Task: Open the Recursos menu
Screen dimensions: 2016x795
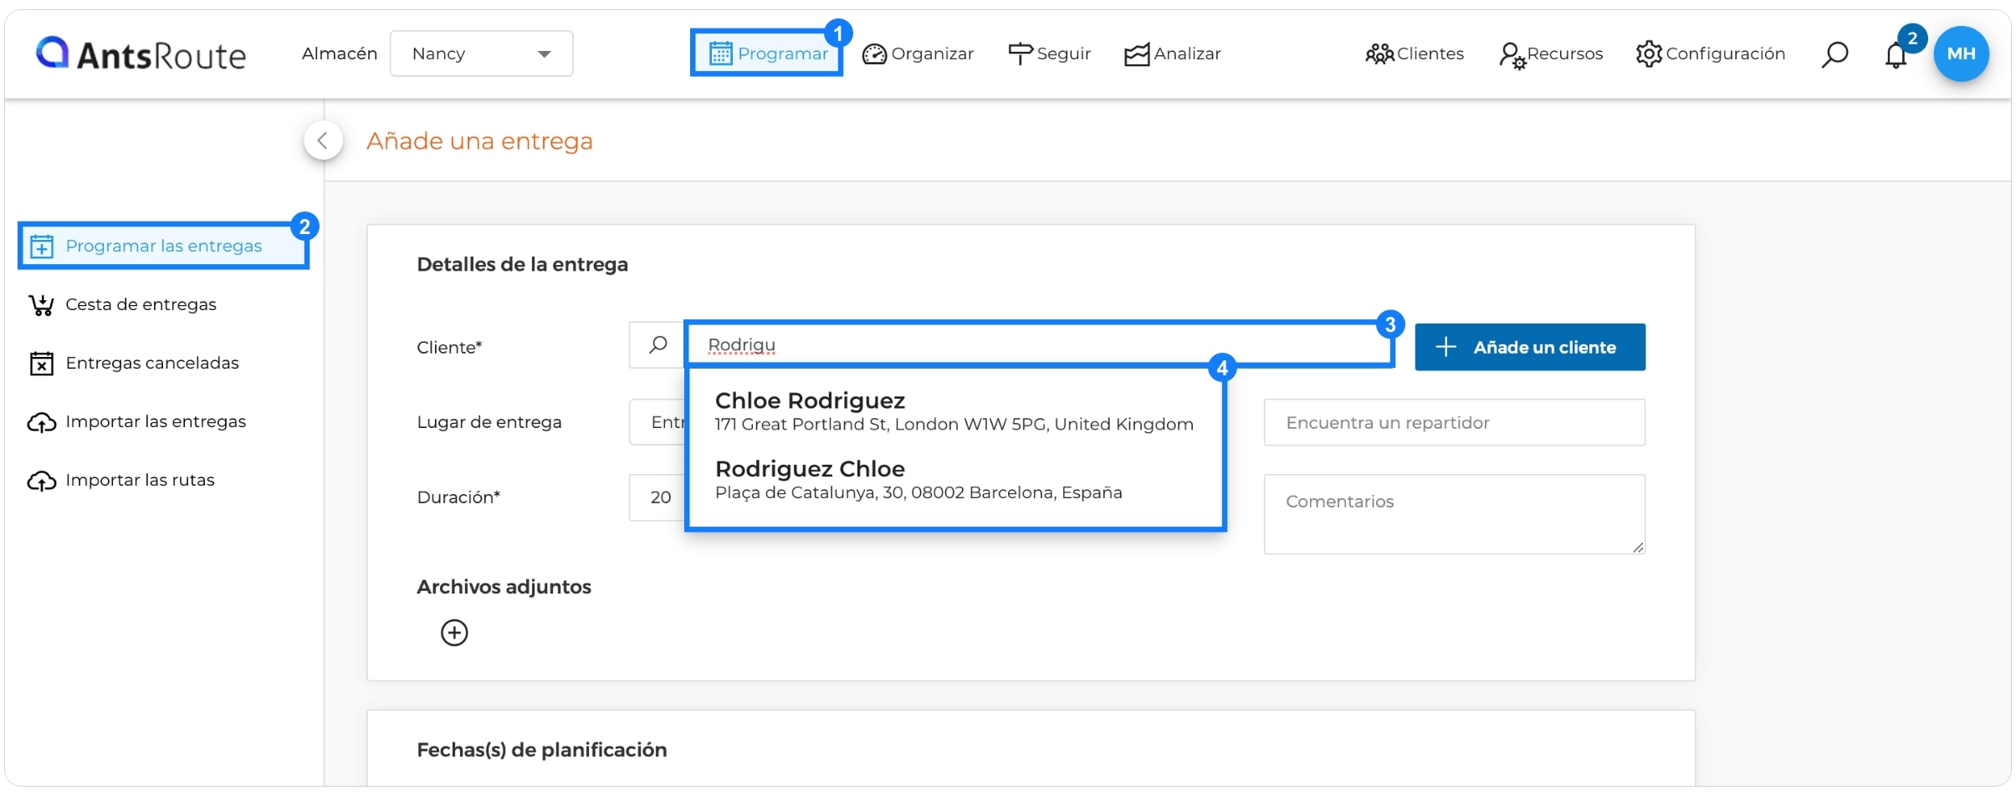Action: point(1551,54)
